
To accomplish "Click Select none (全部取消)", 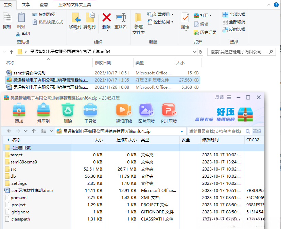I will click(x=234, y=22).
